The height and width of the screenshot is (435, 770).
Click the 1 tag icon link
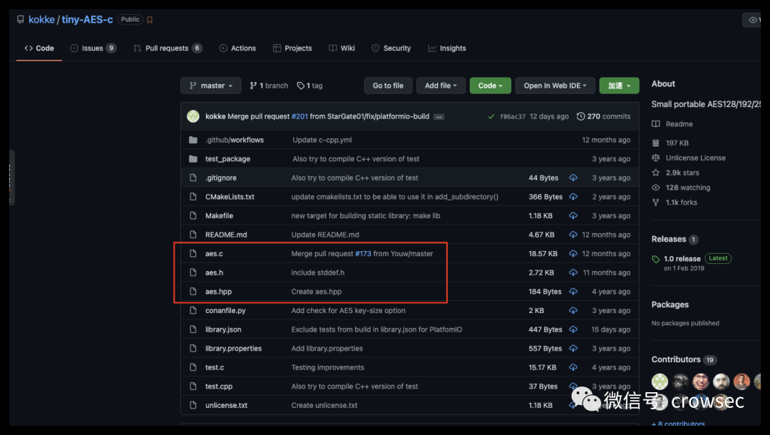pyautogui.click(x=309, y=86)
